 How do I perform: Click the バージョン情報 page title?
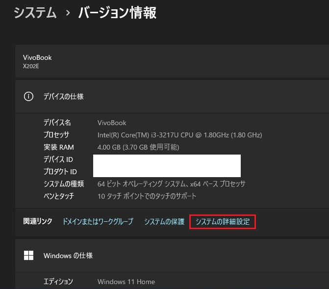point(117,13)
